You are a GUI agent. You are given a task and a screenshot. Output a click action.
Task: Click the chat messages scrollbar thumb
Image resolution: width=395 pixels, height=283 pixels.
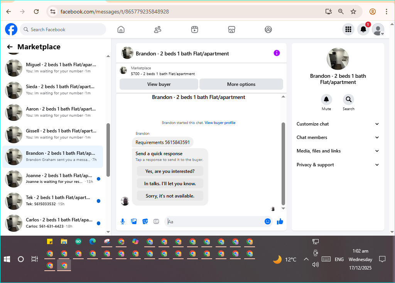[283, 164]
